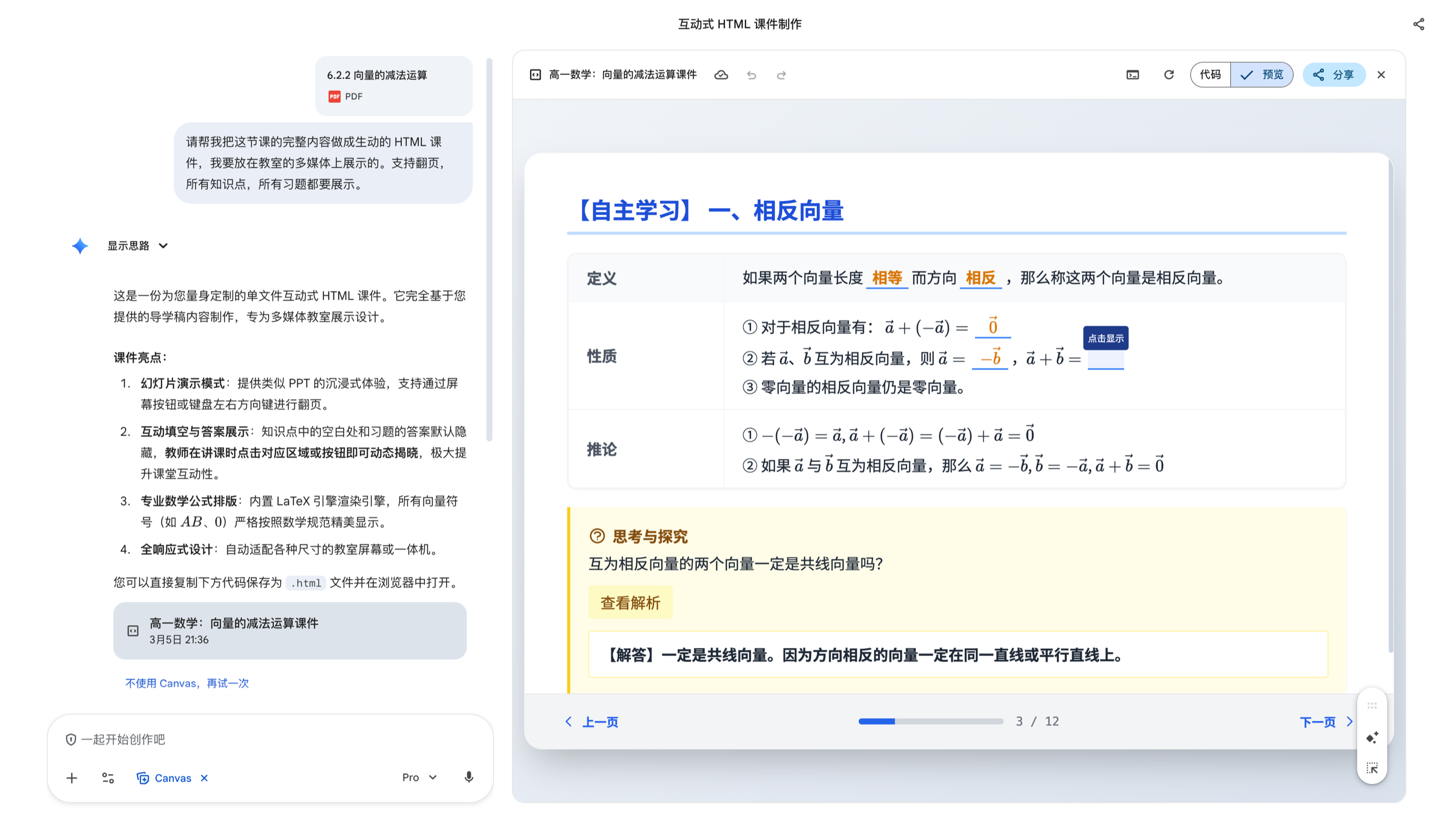The width and height of the screenshot is (1444, 815).
Task: Switch to the 代码 code tab
Action: click(1210, 75)
